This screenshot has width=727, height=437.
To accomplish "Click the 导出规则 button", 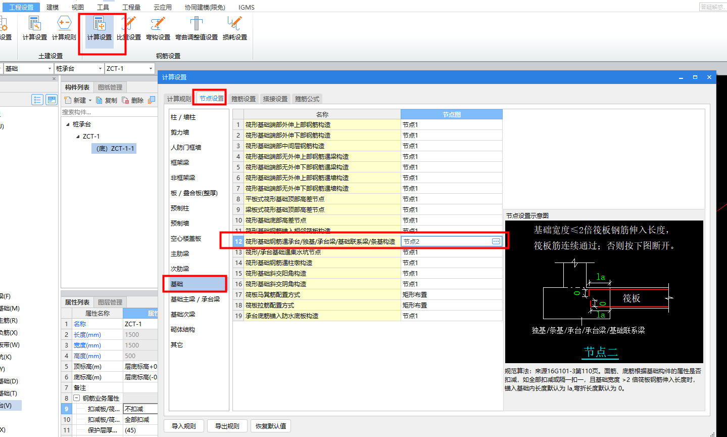I will 227,426.
